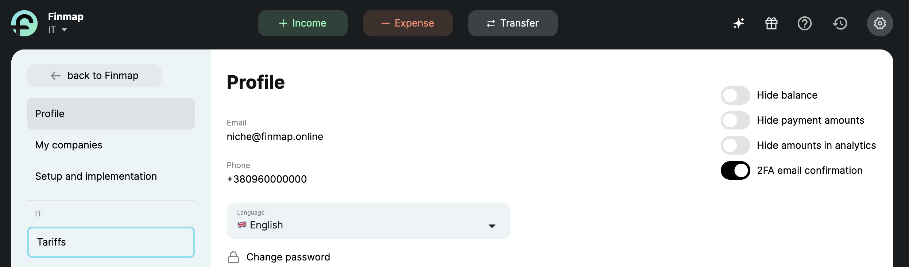909x267 pixels.
Task: Click the settings gear icon
Action: pyautogui.click(x=880, y=23)
